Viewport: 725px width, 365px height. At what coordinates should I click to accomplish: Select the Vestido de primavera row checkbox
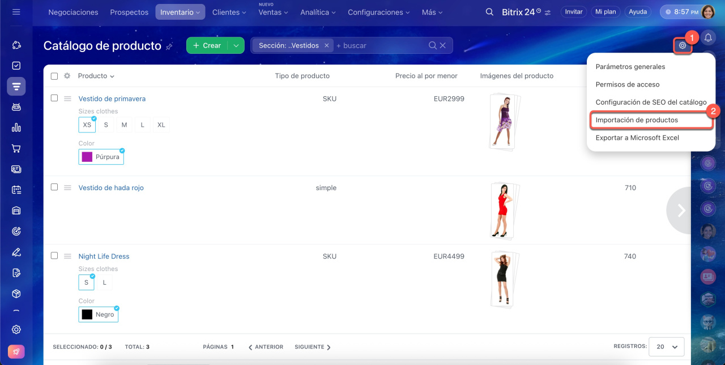tap(54, 98)
